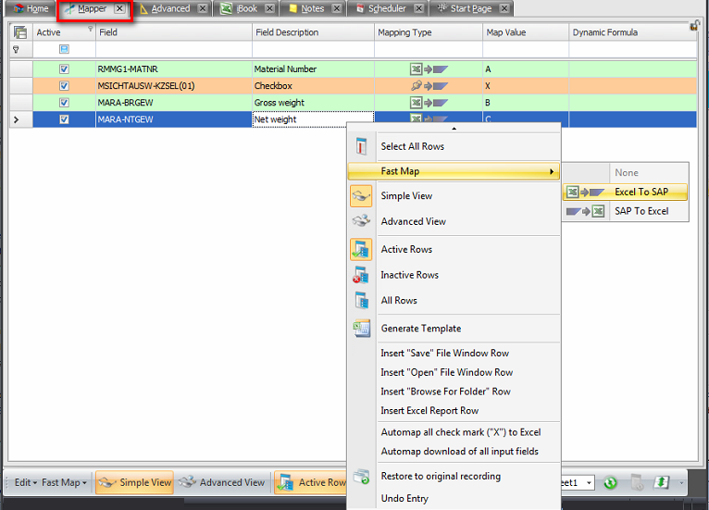Switch to the Scheduler tab

tap(387, 8)
